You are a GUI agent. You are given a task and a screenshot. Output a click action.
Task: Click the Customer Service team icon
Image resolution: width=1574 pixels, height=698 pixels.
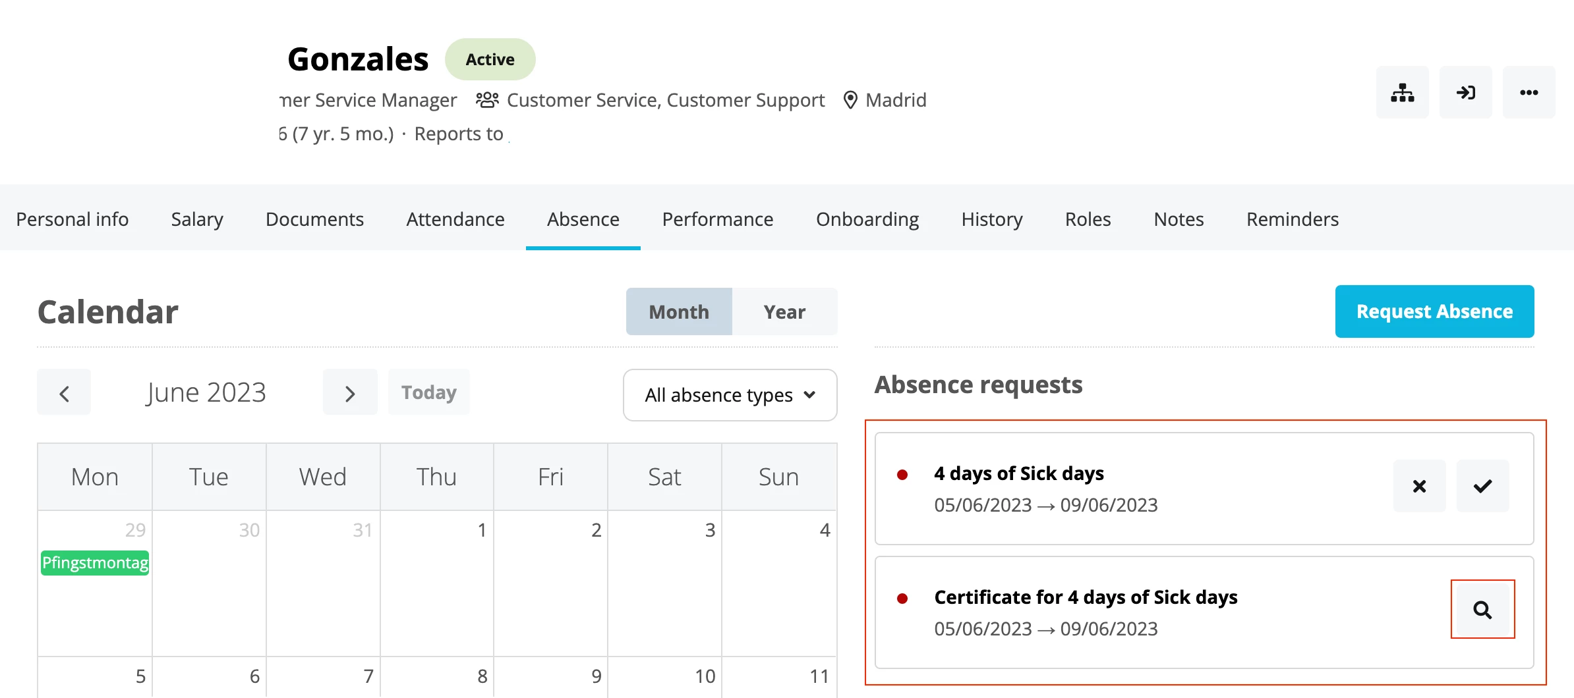pyautogui.click(x=487, y=100)
